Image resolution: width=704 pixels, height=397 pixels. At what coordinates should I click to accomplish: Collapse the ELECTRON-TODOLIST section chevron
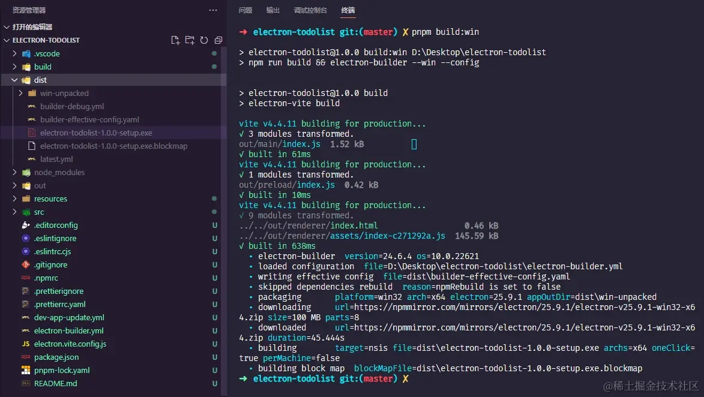click(x=7, y=40)
